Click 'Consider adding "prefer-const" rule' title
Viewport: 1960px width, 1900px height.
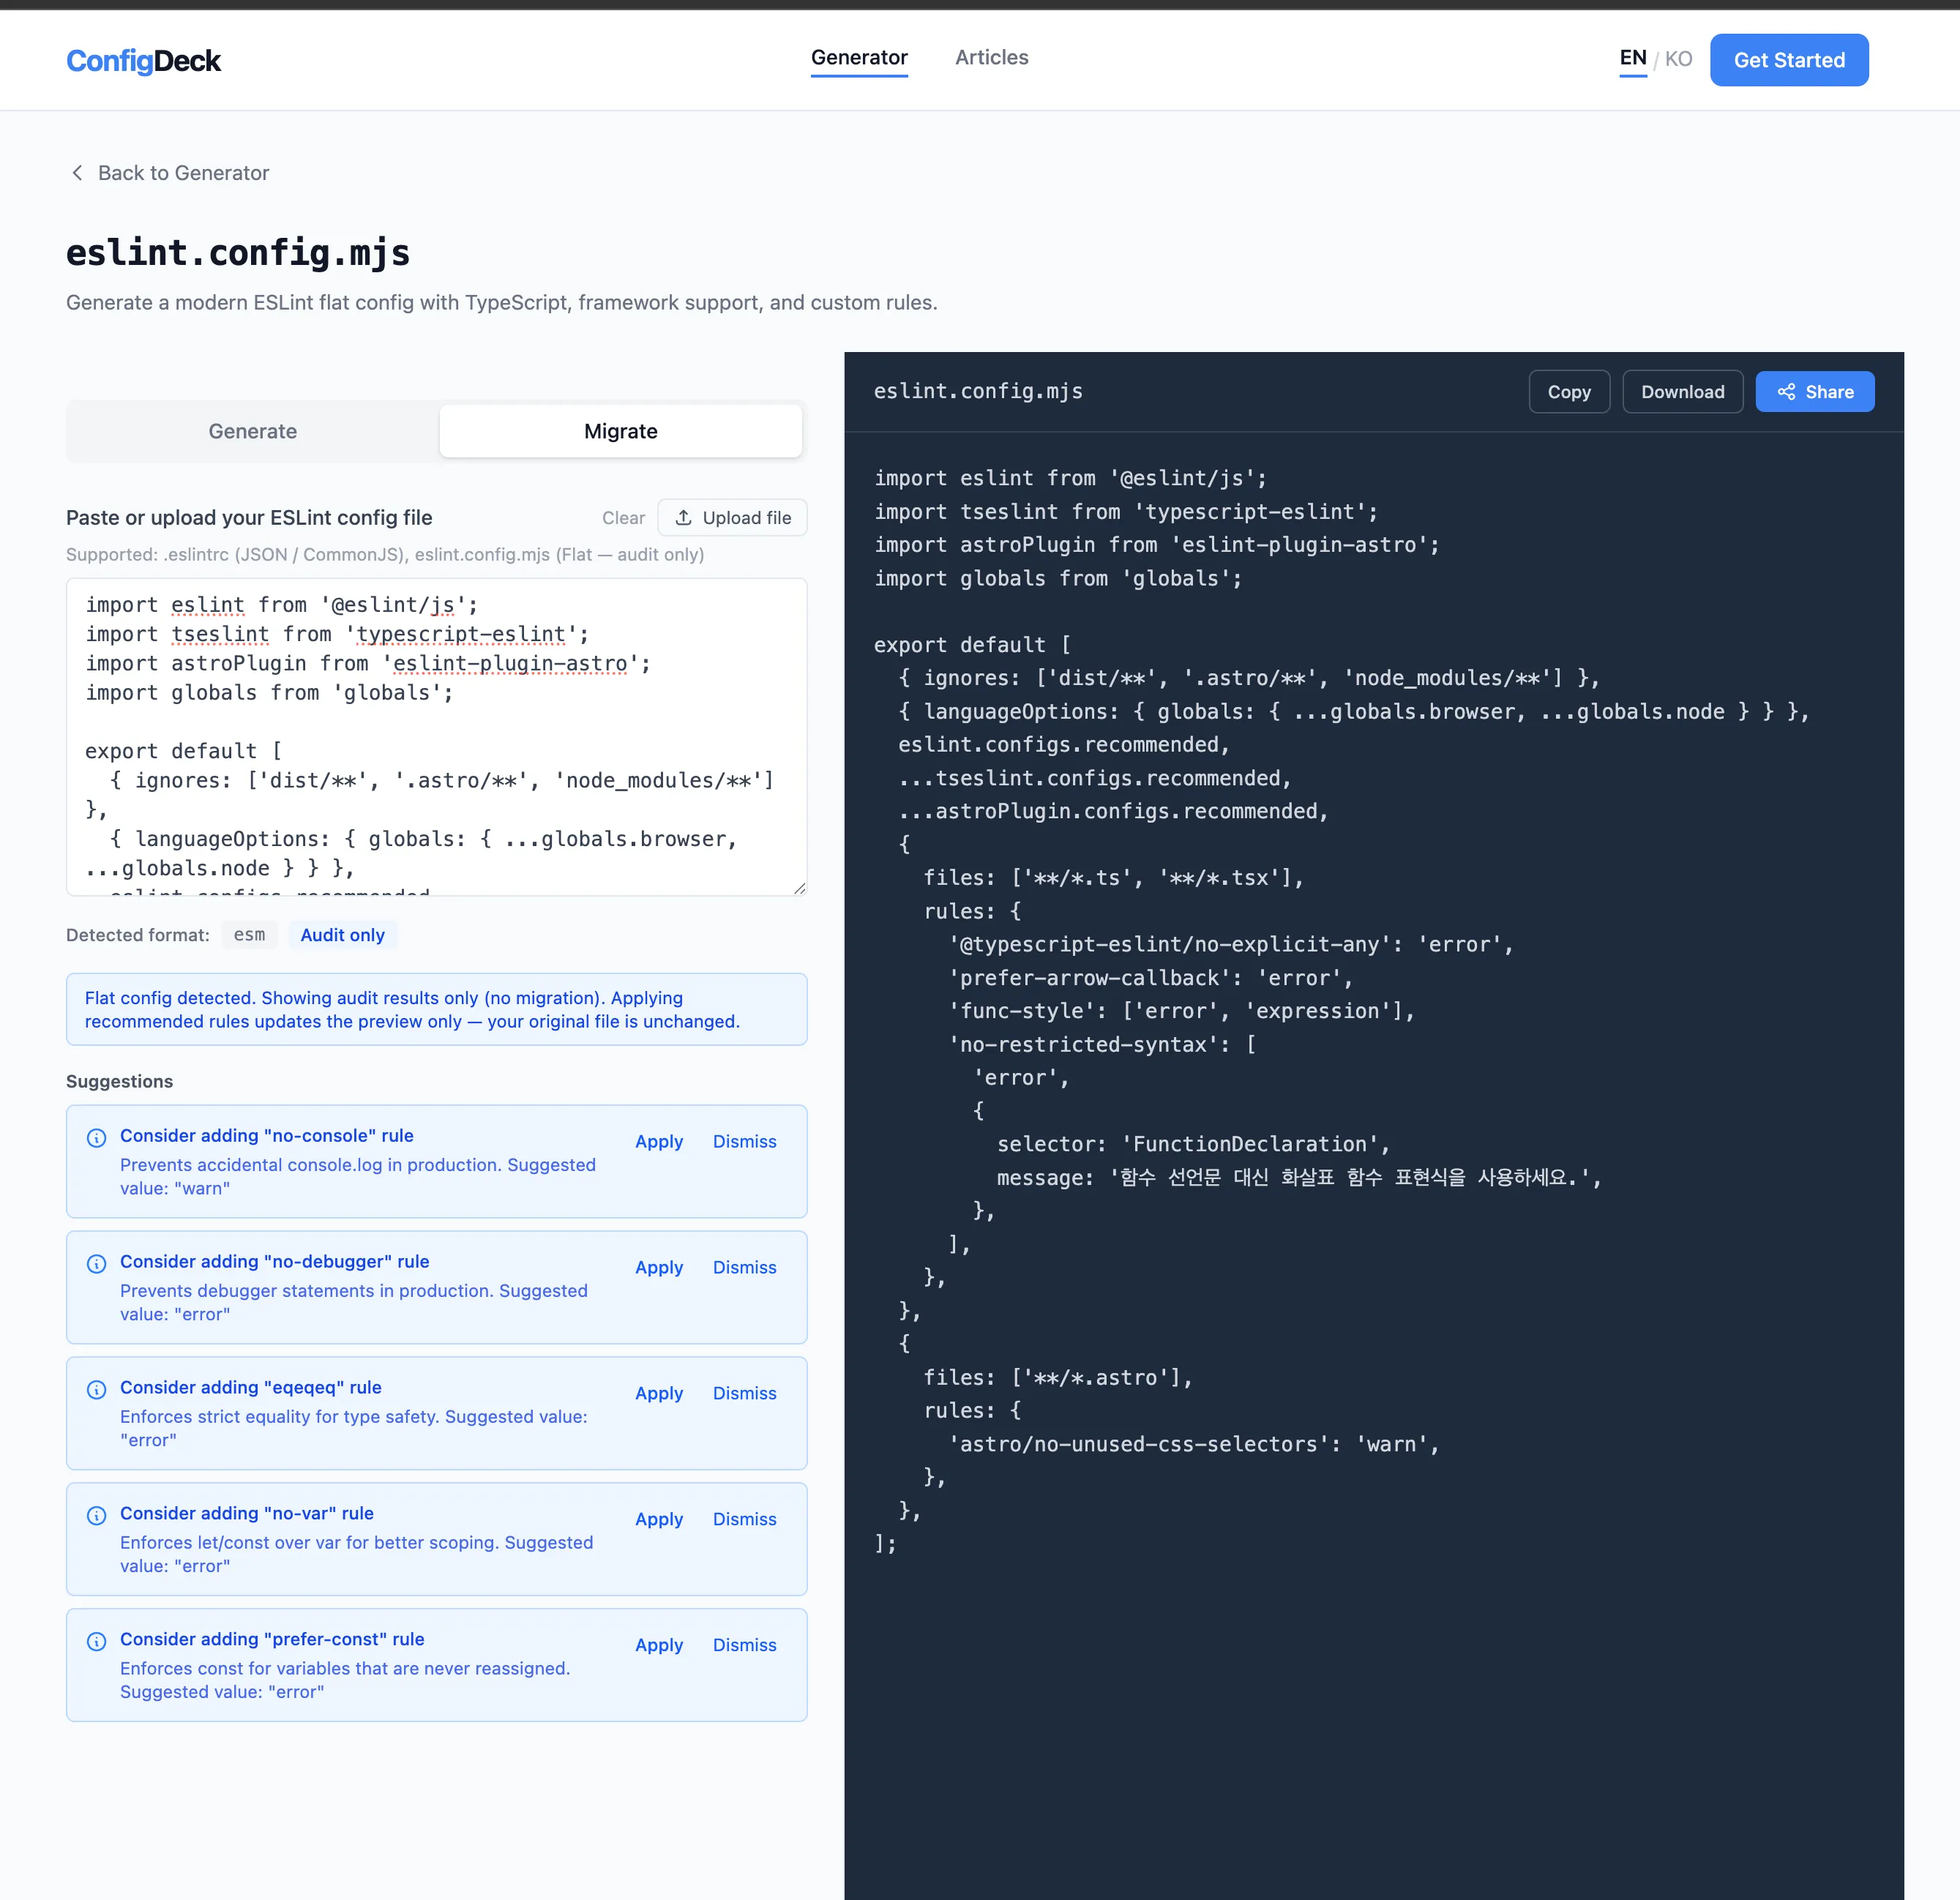pyautogui.click(x=272, y=1640)
